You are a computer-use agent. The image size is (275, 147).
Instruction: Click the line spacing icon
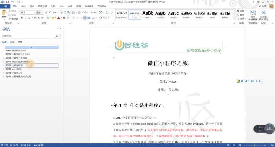tap(93, 18)
